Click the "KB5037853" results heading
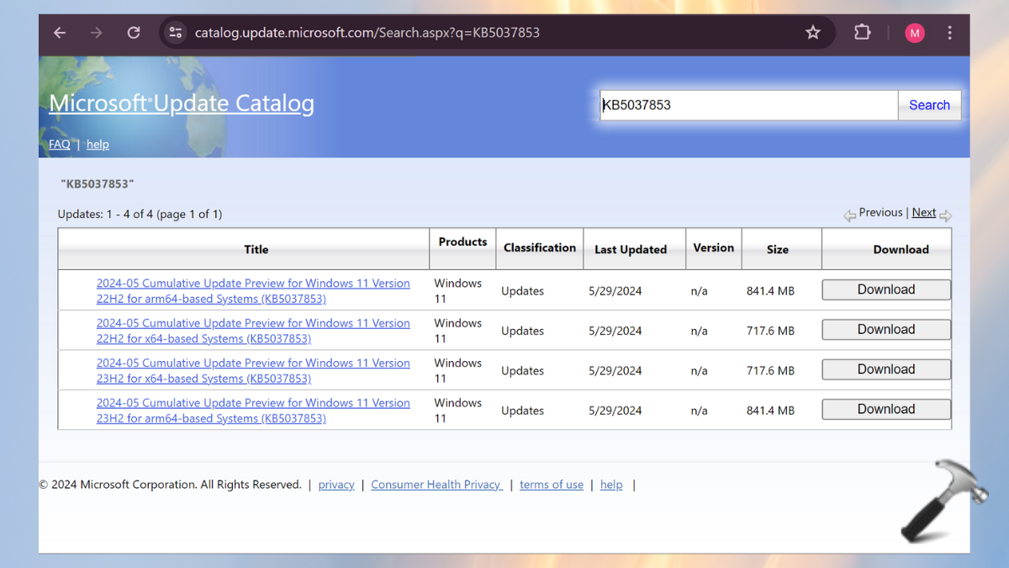 [98, 183]
